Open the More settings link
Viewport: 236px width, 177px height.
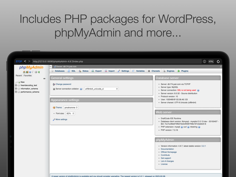coord(61,119)
